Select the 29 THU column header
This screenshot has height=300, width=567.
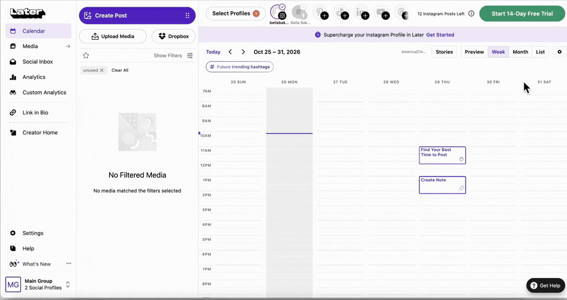coord(442,82)
